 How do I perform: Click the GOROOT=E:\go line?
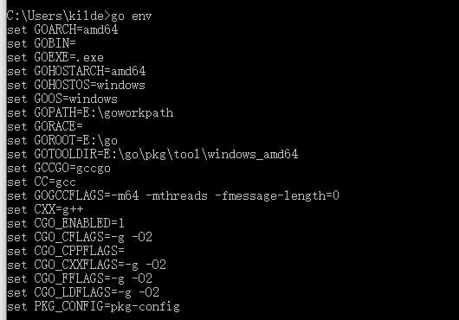pyautogui.click(x=62, y=141)
